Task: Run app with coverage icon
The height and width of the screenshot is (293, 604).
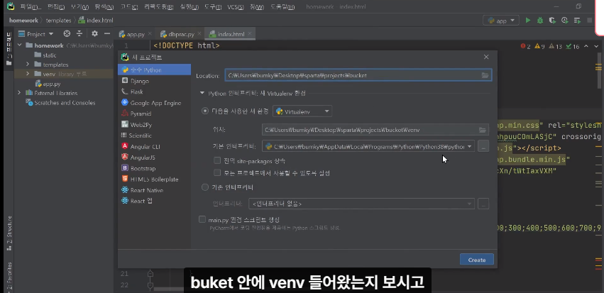Action: tap(552, 21)
